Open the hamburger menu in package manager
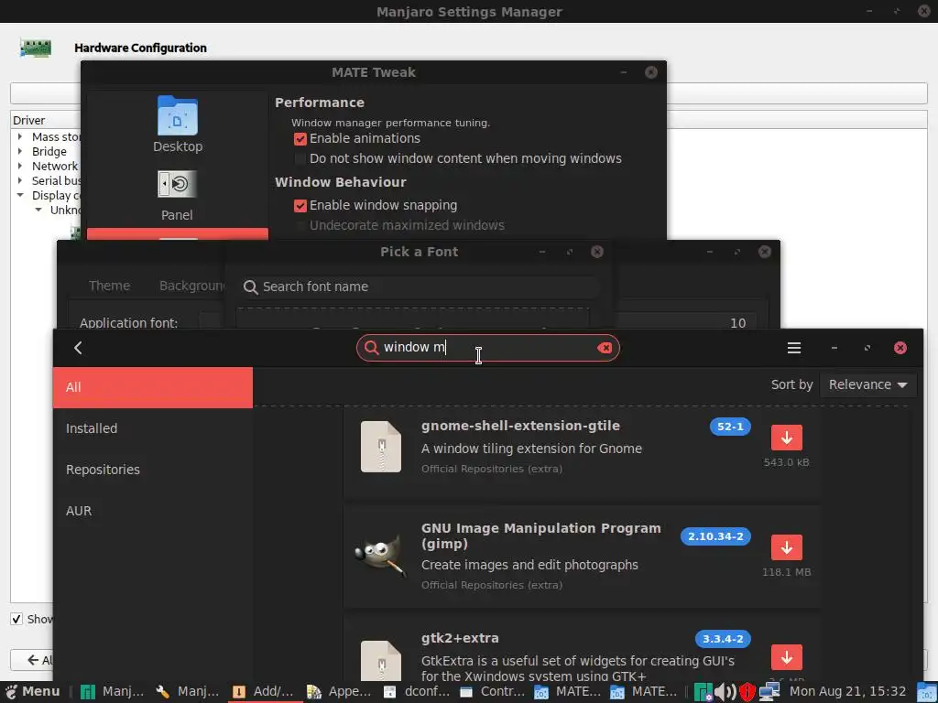 pos(794,348)
